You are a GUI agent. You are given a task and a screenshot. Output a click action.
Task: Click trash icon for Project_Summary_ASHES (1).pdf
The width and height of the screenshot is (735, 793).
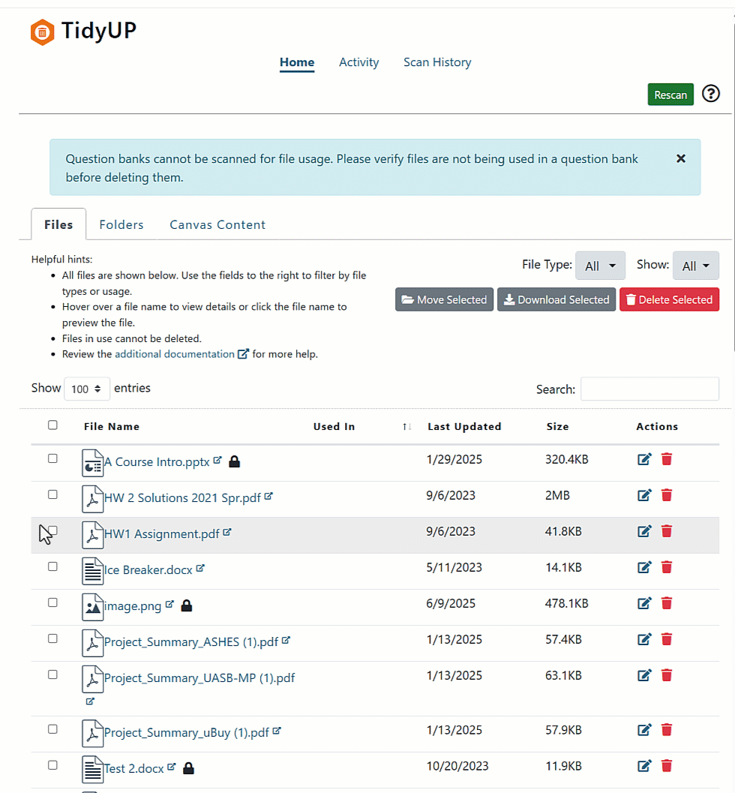point(667,639)
